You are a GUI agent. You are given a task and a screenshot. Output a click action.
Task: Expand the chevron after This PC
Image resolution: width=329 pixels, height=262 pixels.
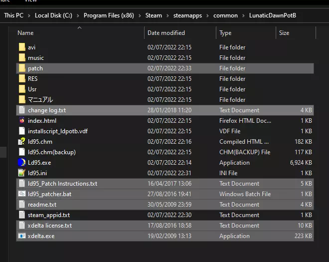click(x=29, y=15)
